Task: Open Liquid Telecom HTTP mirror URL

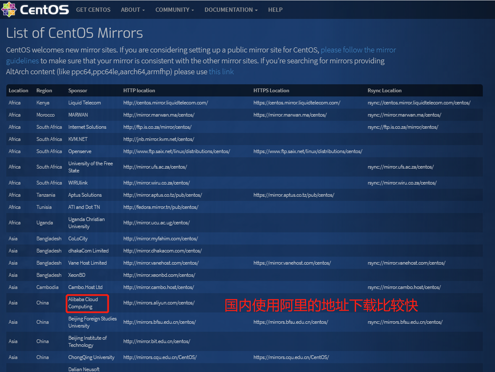Action: pos(165,103)
